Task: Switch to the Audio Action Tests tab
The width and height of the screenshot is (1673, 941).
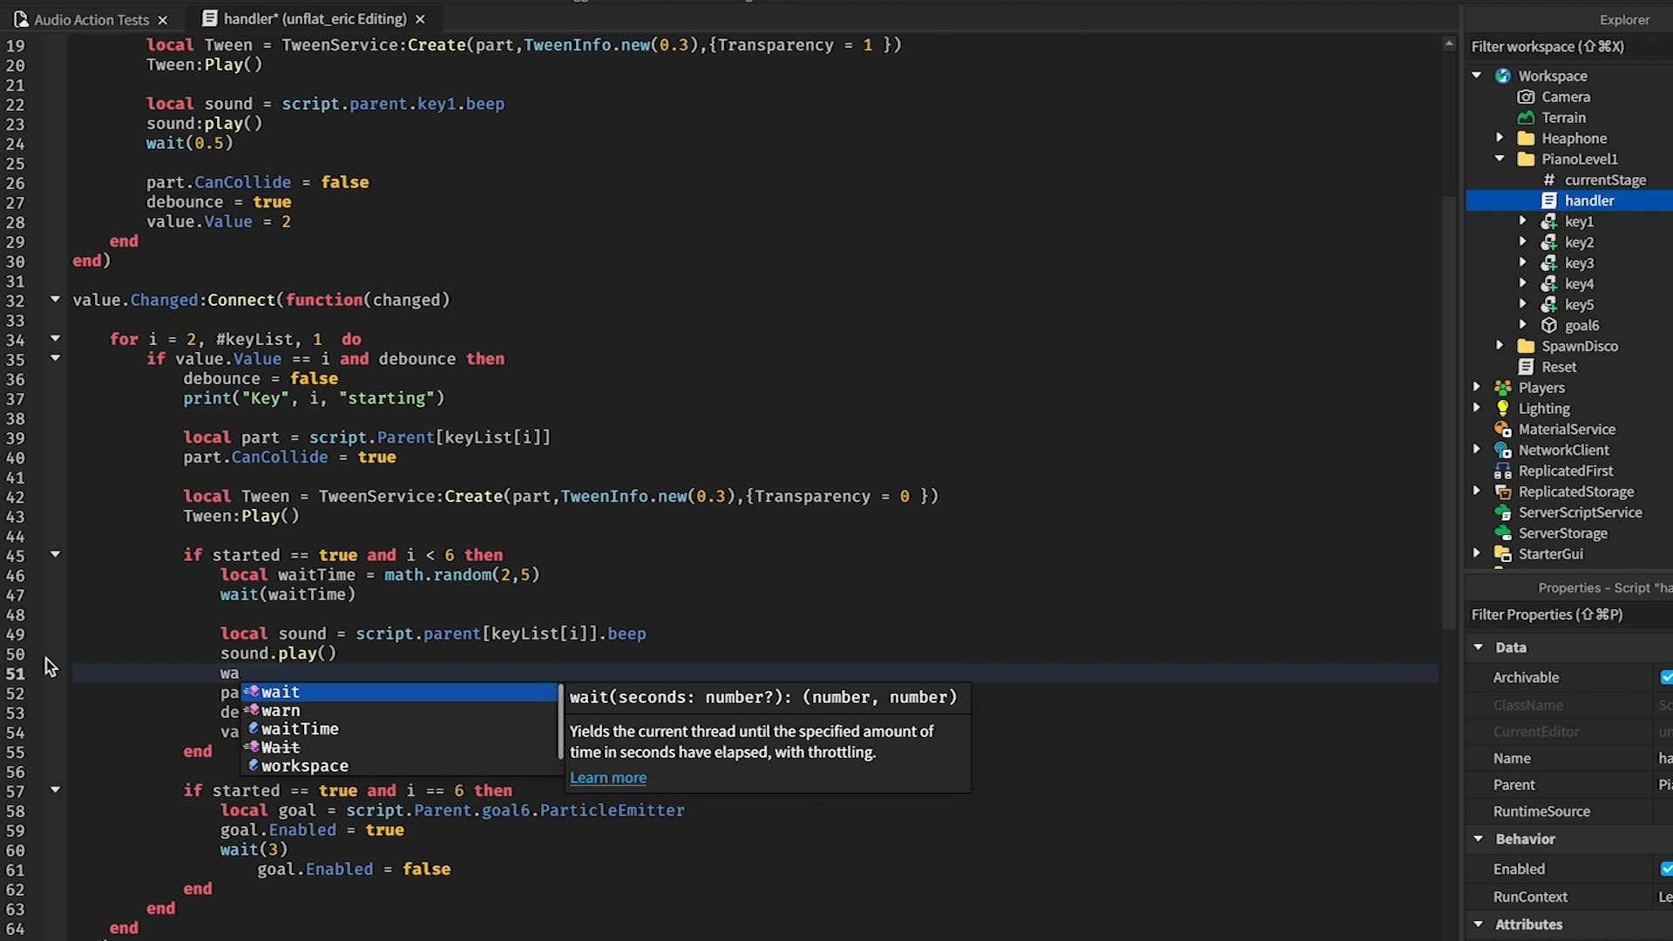Action: point(91,19)
